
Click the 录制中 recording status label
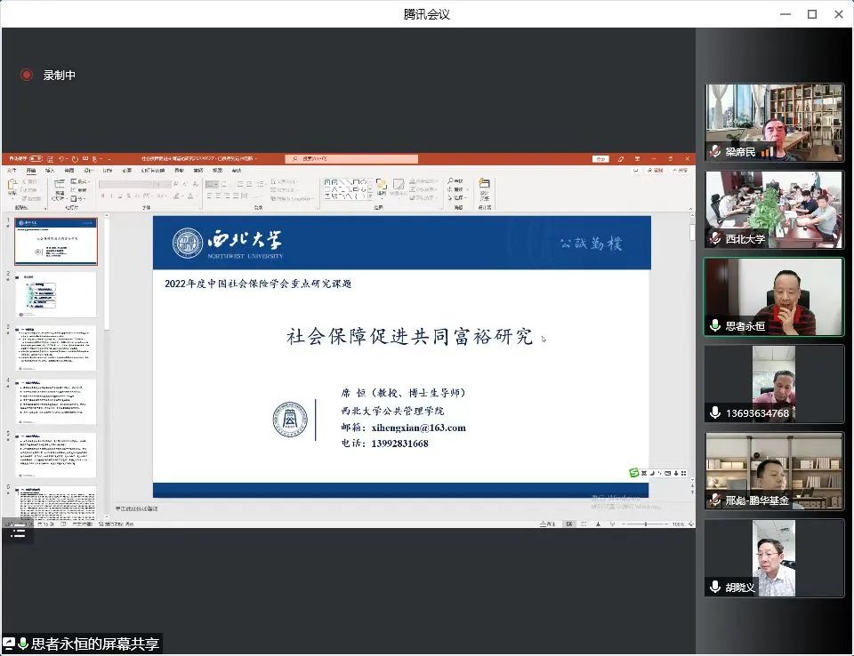coord(60,76)
